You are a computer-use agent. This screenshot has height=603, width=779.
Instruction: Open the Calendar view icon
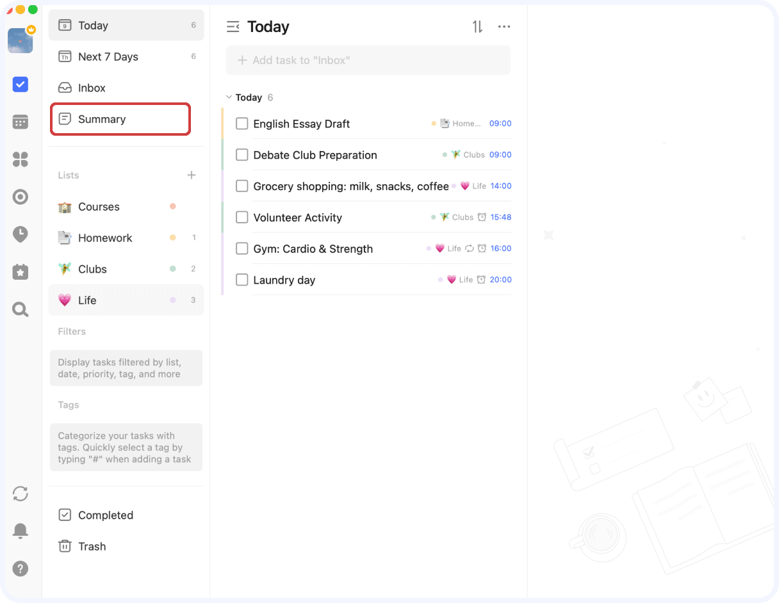tap(20, 122)
